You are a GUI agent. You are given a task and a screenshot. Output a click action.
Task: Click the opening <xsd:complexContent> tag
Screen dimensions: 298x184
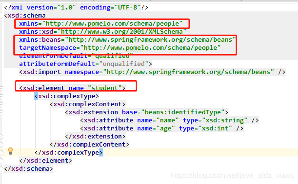click(88, 104)
